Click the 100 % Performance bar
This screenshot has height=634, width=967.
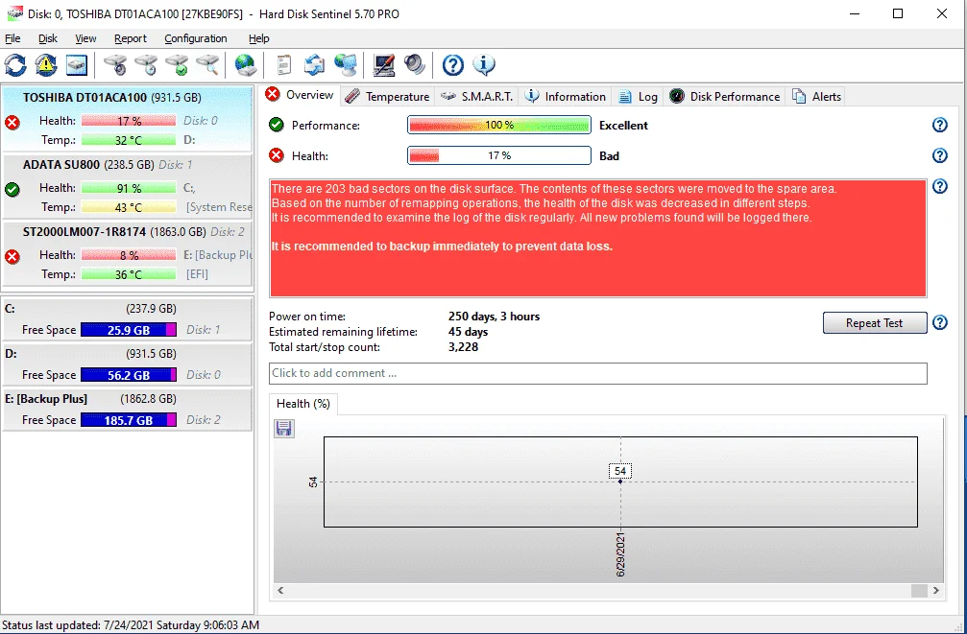tap(499, 125)
